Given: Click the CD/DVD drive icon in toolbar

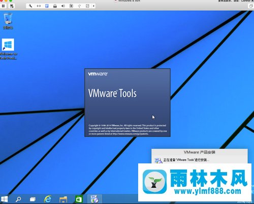Looking at the screenshot, I should 55,6.
